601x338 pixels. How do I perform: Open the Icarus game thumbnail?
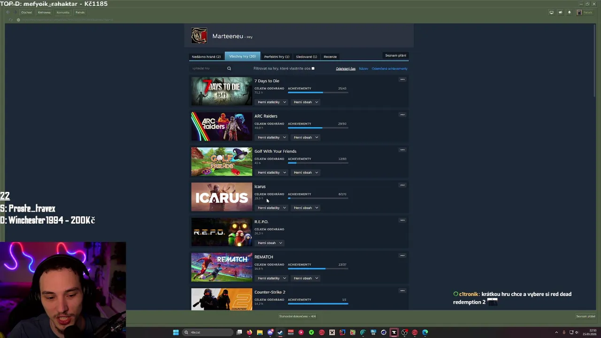click(222, 197)
